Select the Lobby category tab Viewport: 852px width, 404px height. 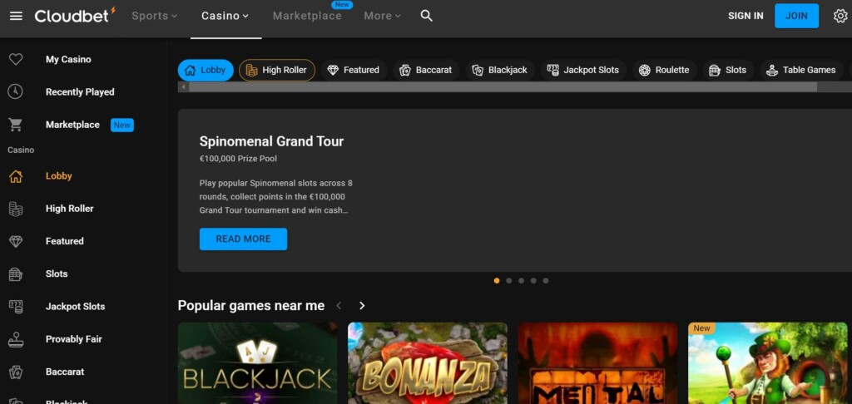tap(206, 70)
